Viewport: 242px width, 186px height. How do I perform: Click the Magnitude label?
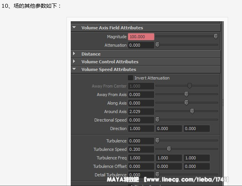pos(117,37)
